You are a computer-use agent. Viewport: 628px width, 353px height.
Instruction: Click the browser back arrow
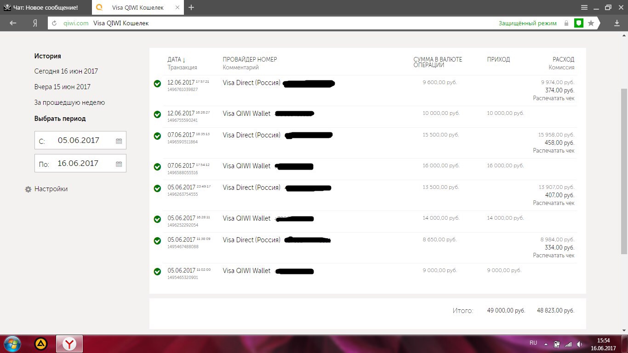pyautogui.click(x=13, y=23)
